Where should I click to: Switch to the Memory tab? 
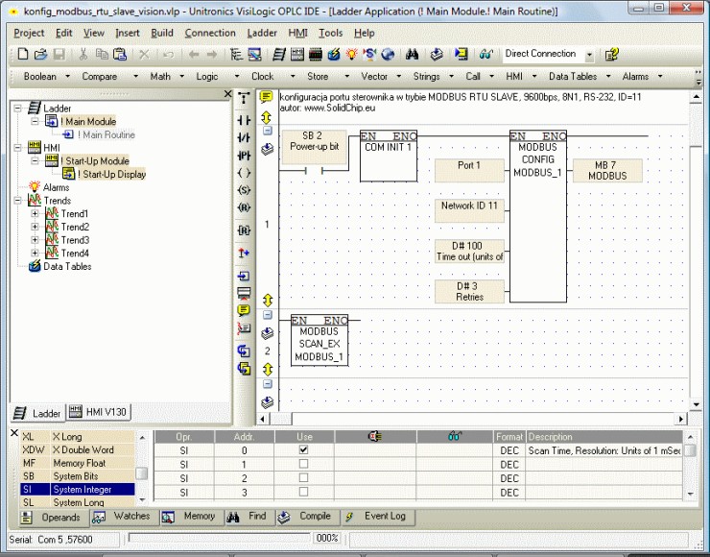point(192,517)
